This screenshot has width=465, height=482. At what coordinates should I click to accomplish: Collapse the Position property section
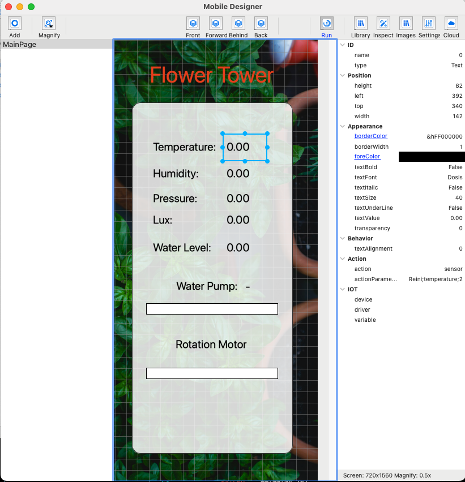click(343, 75)
